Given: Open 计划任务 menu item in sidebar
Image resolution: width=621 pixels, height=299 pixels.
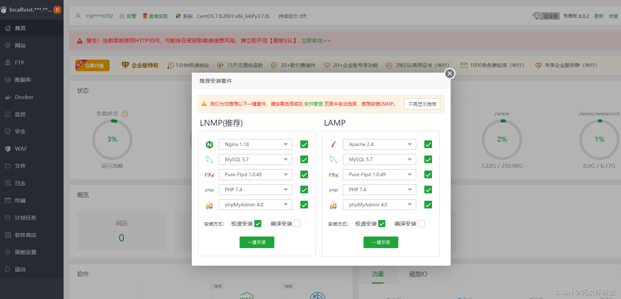Looking at the screenshot, I should click(32, 218).
